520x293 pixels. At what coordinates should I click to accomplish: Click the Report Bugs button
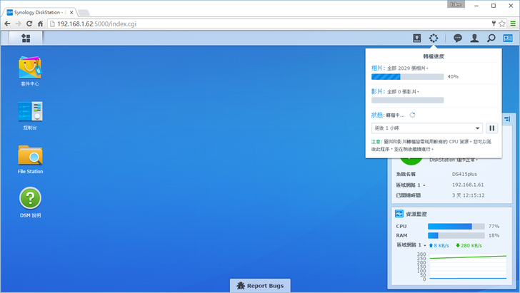click(260, 285)
